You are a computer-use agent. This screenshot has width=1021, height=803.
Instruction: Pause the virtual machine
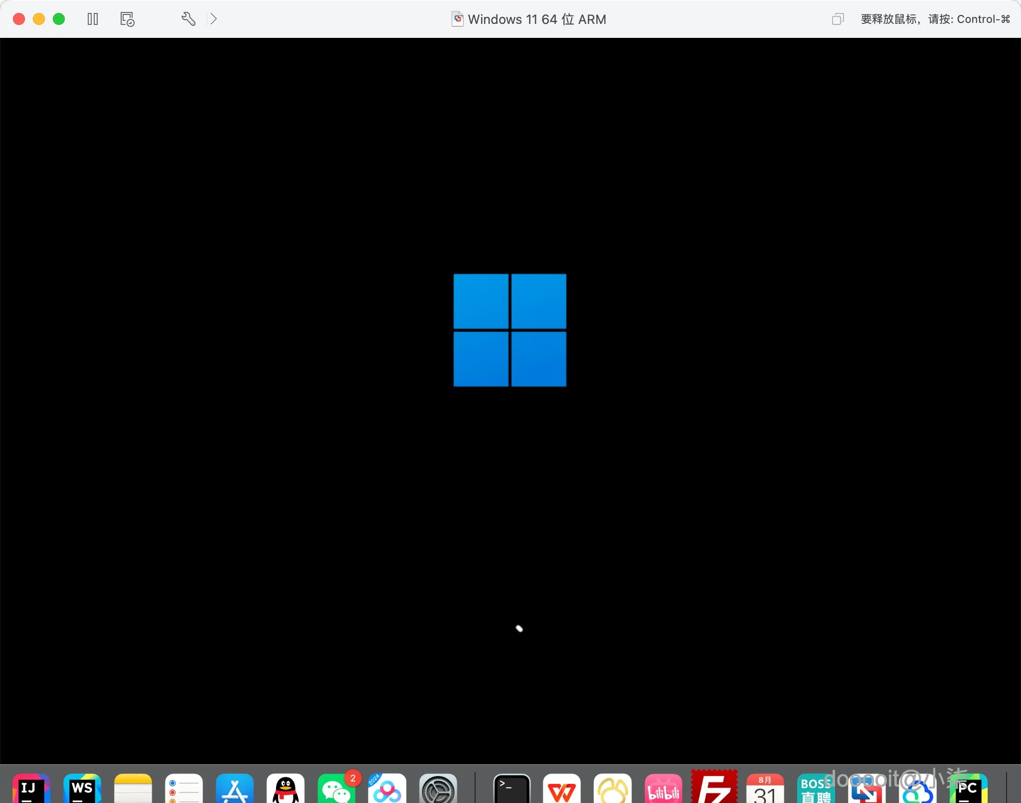tap(93, 19)
